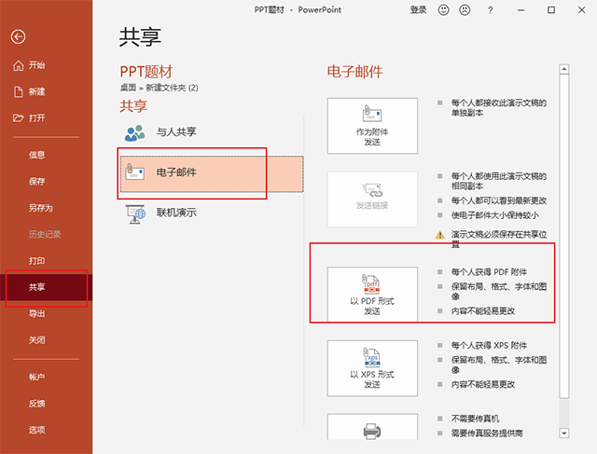Choose 关闭 in the sidebar
The height and width of the screenshot is (454, 597).
(x=37, y=340)
